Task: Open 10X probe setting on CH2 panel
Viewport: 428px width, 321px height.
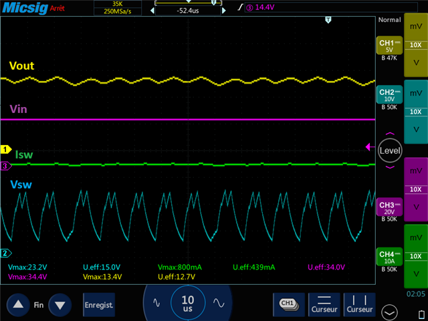Action: pyautogui.click(x=416, y=112)
